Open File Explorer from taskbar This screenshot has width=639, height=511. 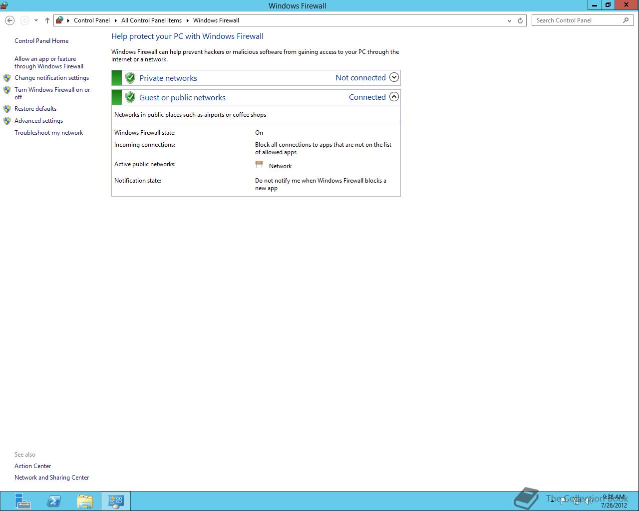point(85,501)
